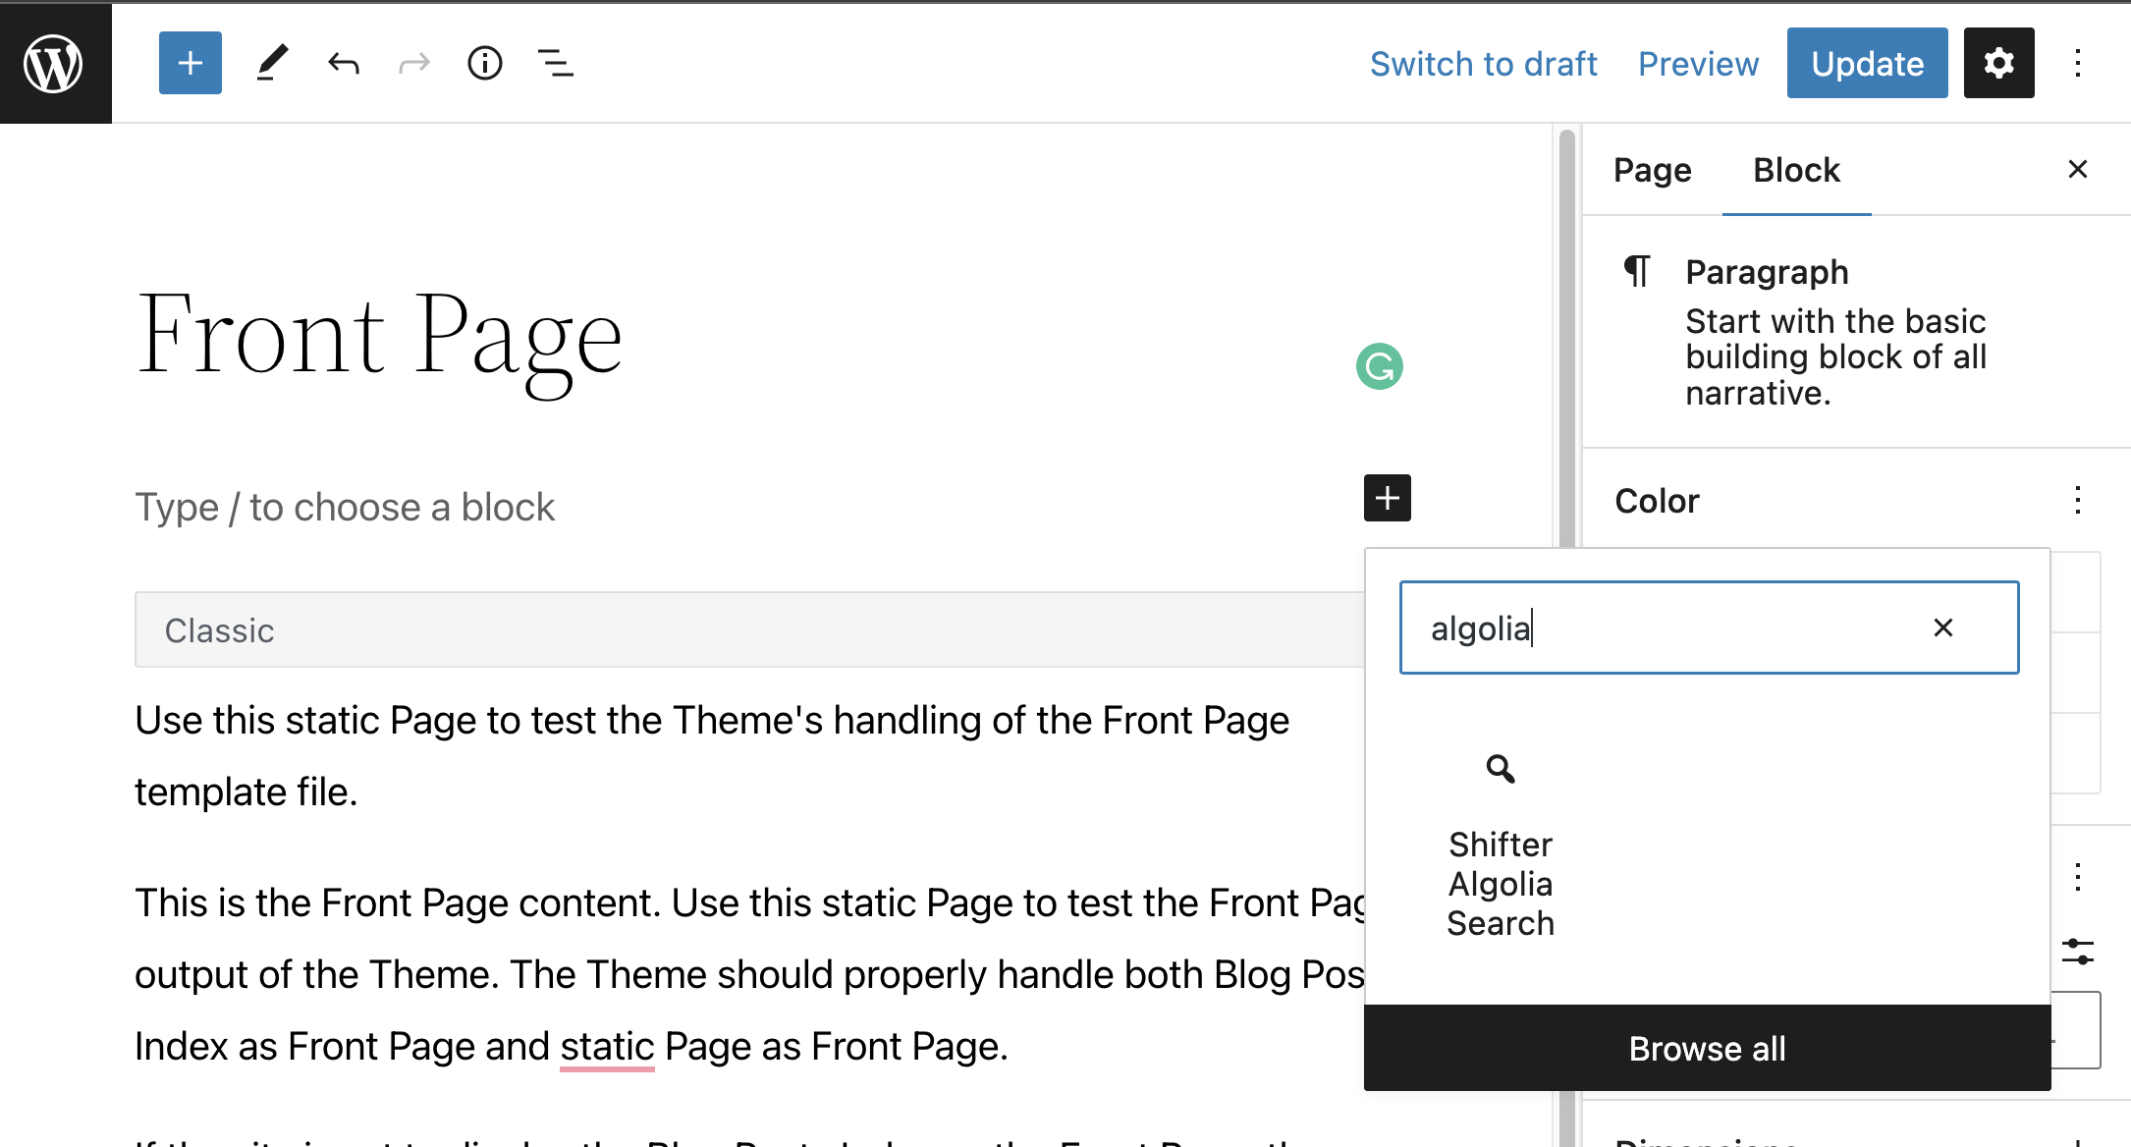This screenshot has height=1147, width=2131.
Task: Click the Paragraph pilcrow block icon
Action: point(1636,271)
